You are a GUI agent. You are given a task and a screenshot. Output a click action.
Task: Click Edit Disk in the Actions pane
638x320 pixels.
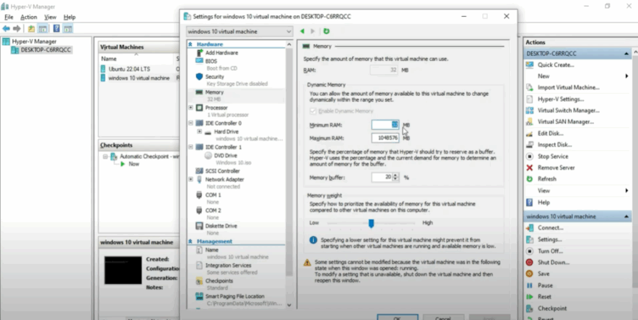click(x=551, y=133)
